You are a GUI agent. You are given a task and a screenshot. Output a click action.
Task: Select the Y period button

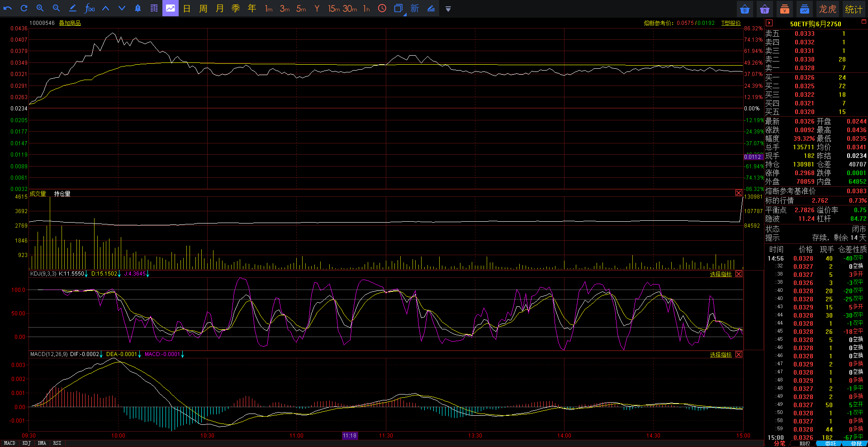coord(317,9)
